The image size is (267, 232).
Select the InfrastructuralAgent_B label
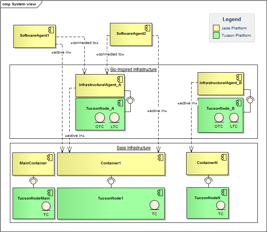click(221, 83)
